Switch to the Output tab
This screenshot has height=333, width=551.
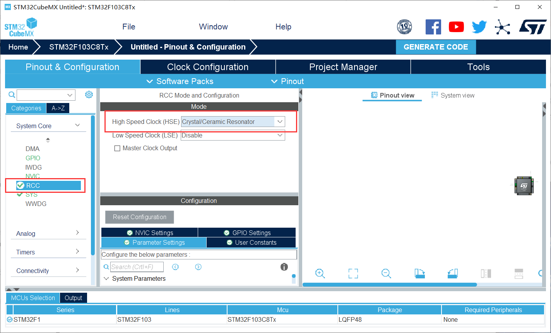tap(74, 298)
